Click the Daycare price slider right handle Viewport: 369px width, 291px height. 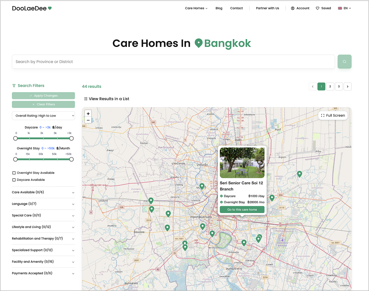click(x=71, y=138)
